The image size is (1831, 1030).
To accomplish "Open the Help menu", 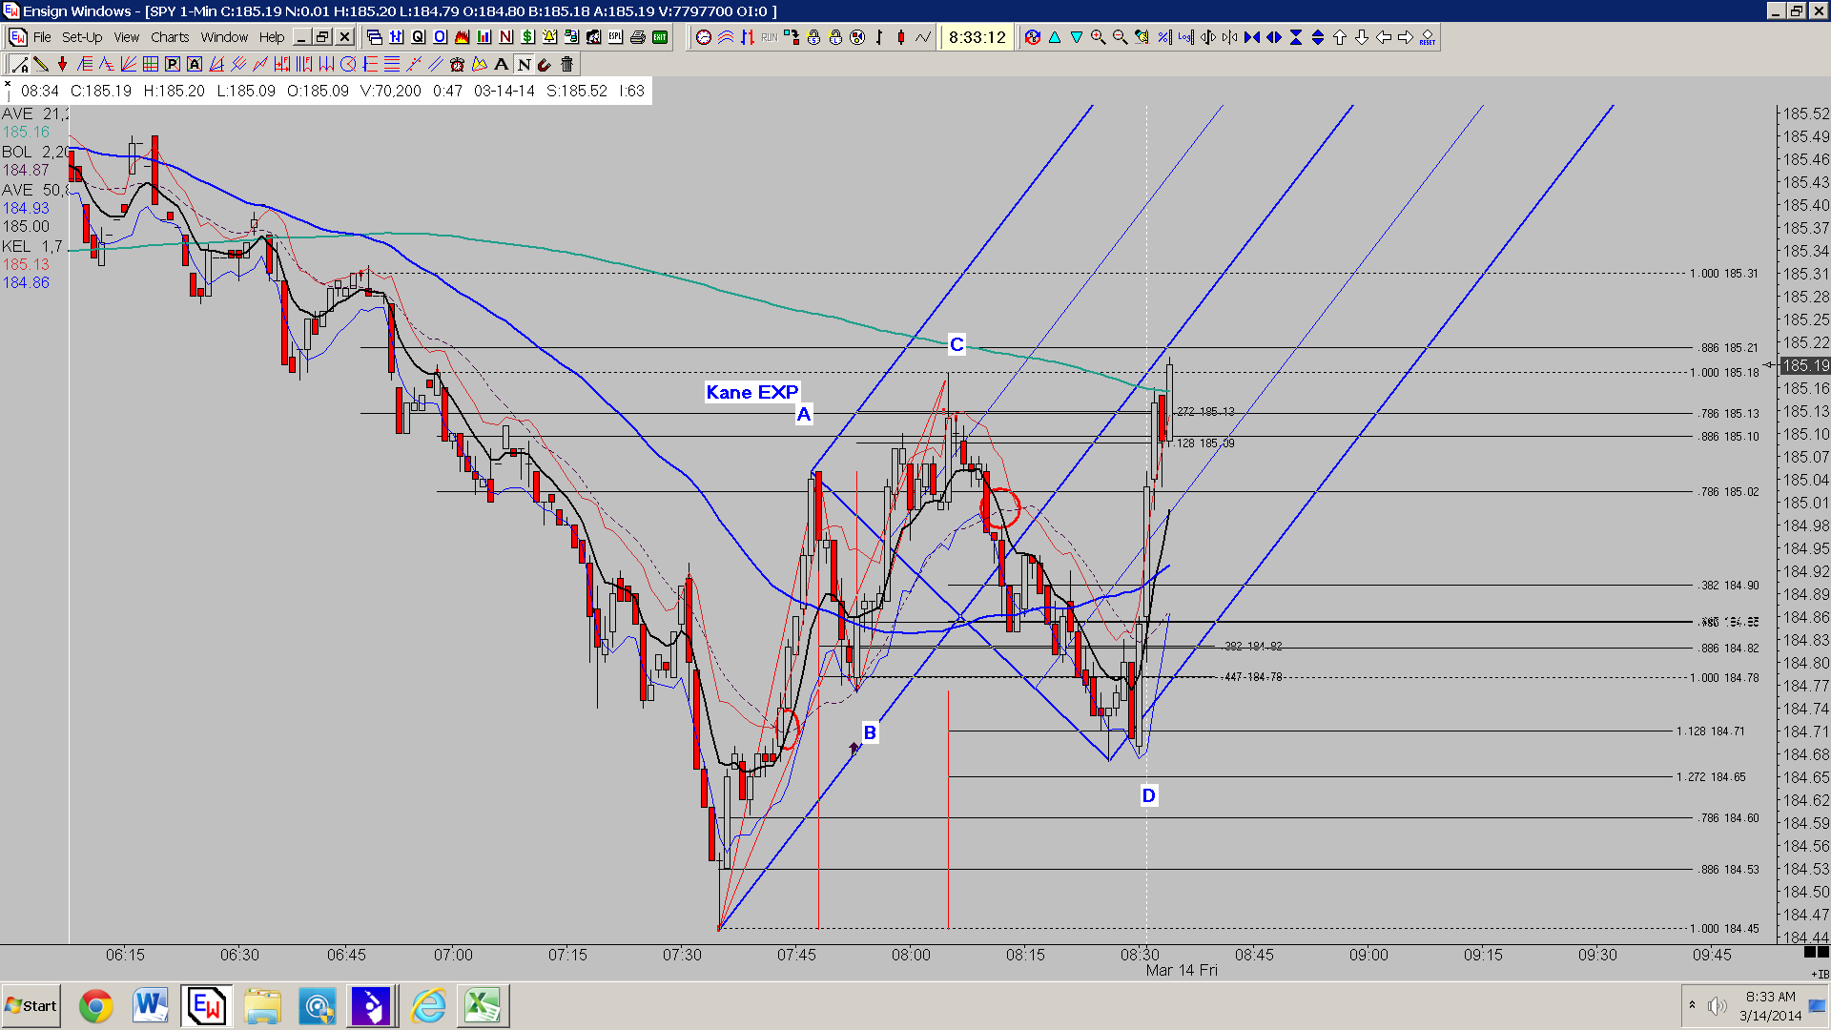I will pyautogui.click(x=272, y=37).
